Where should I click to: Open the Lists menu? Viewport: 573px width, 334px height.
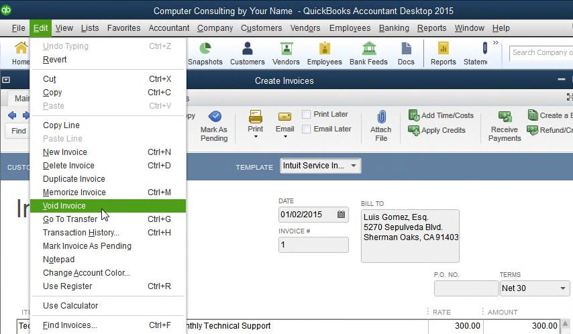coord(90,28)
